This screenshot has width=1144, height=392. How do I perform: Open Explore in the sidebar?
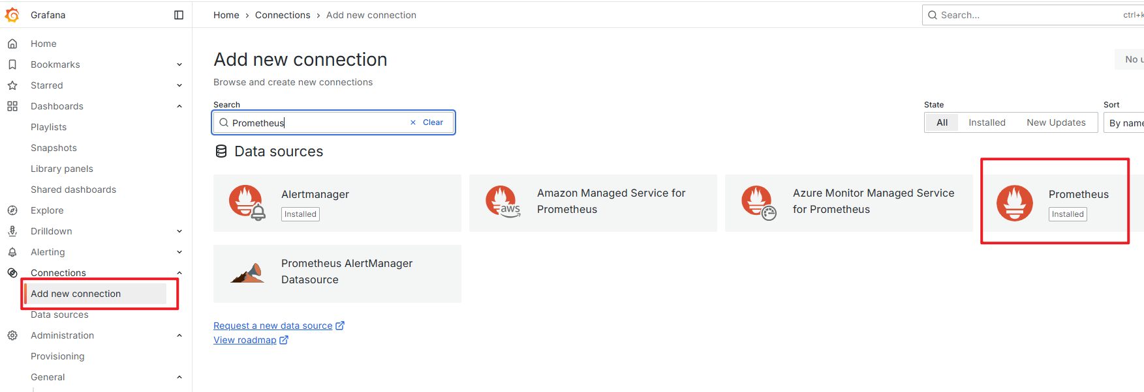[x=47, y=210]
